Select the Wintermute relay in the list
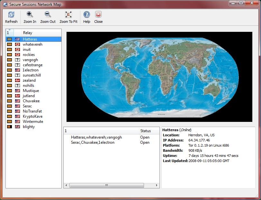This screenshot has height=200, width=261. (x=33, y=122)
